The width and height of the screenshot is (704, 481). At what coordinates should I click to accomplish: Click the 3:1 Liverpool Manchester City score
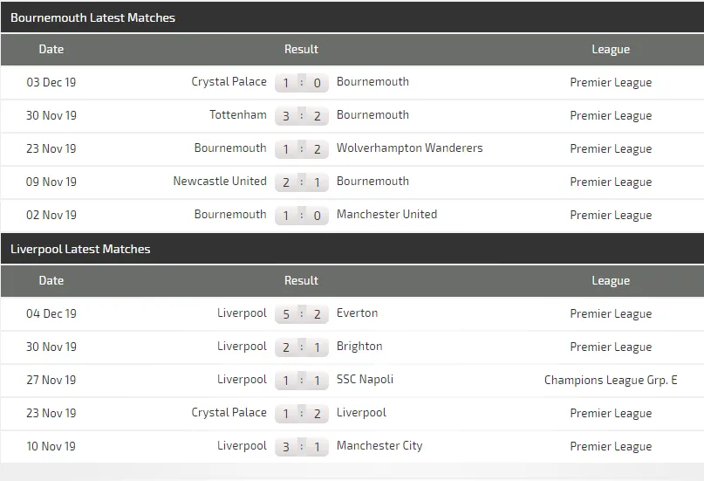pos(302,447)
